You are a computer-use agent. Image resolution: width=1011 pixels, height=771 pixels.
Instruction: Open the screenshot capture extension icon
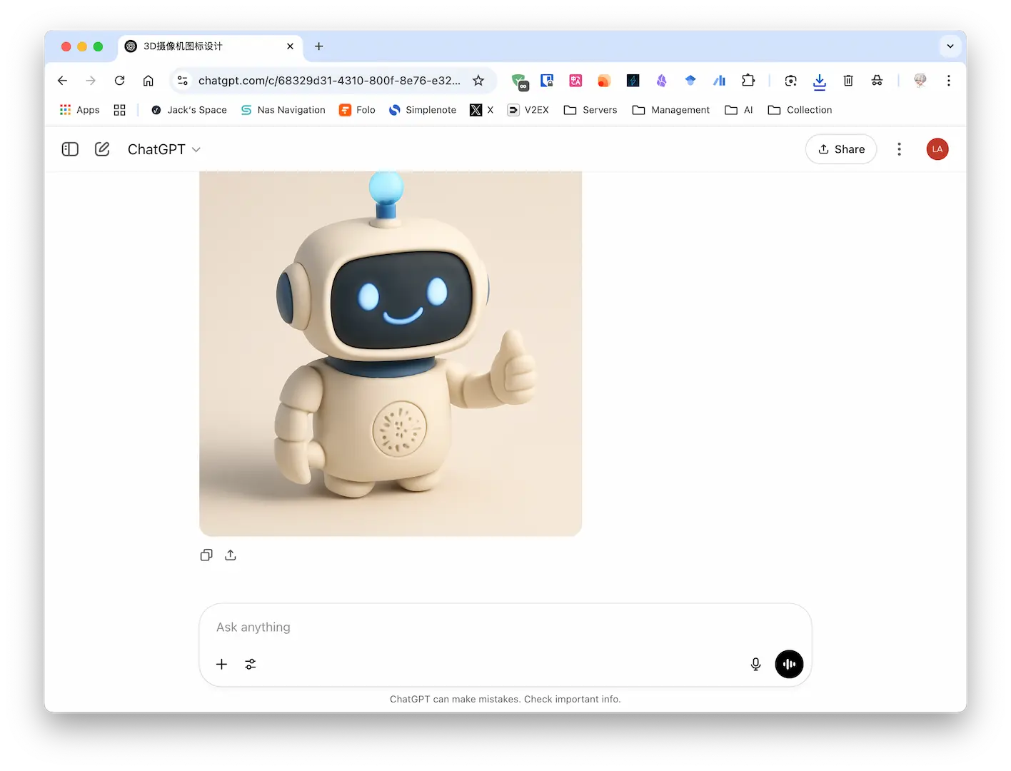(x=791, y=81)
